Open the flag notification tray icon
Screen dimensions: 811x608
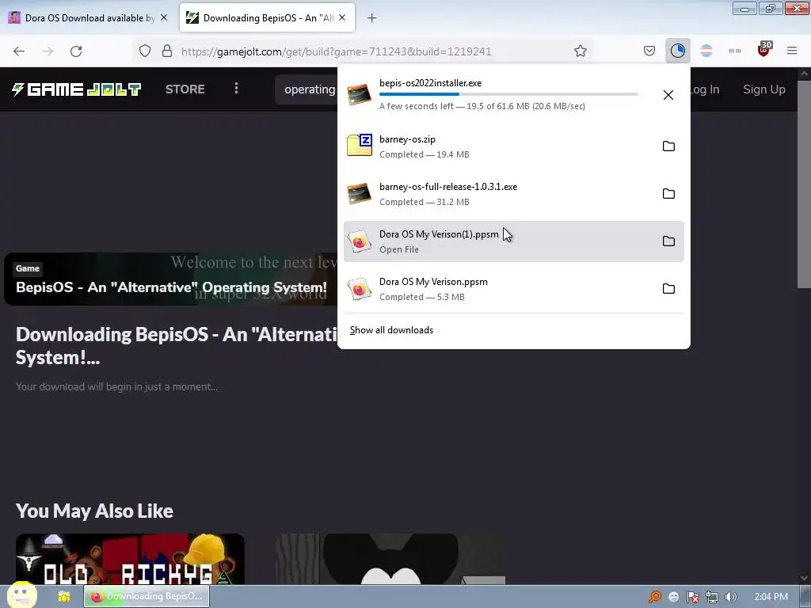coord(692,597)
